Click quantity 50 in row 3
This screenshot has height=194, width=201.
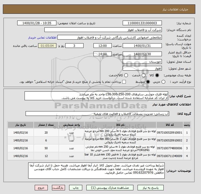pos(46,148)
